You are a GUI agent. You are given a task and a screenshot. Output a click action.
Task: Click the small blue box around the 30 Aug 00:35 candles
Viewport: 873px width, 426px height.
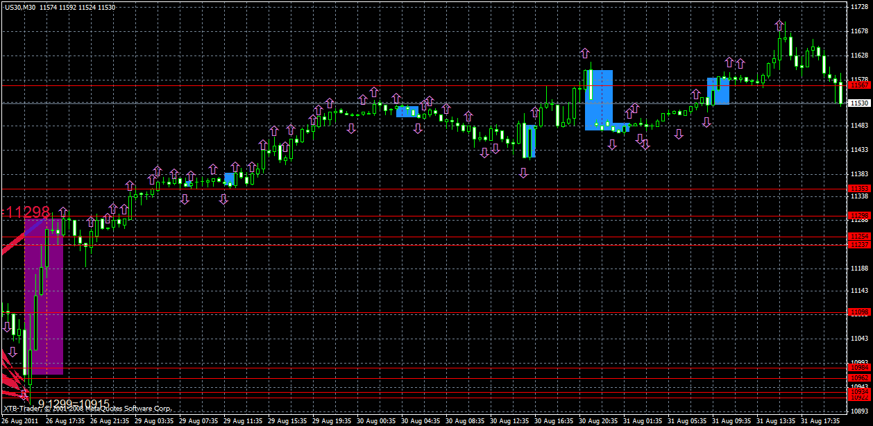(x=406, y=111)
